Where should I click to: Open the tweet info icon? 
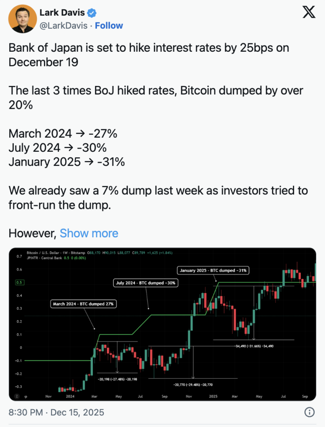point(309,412)
